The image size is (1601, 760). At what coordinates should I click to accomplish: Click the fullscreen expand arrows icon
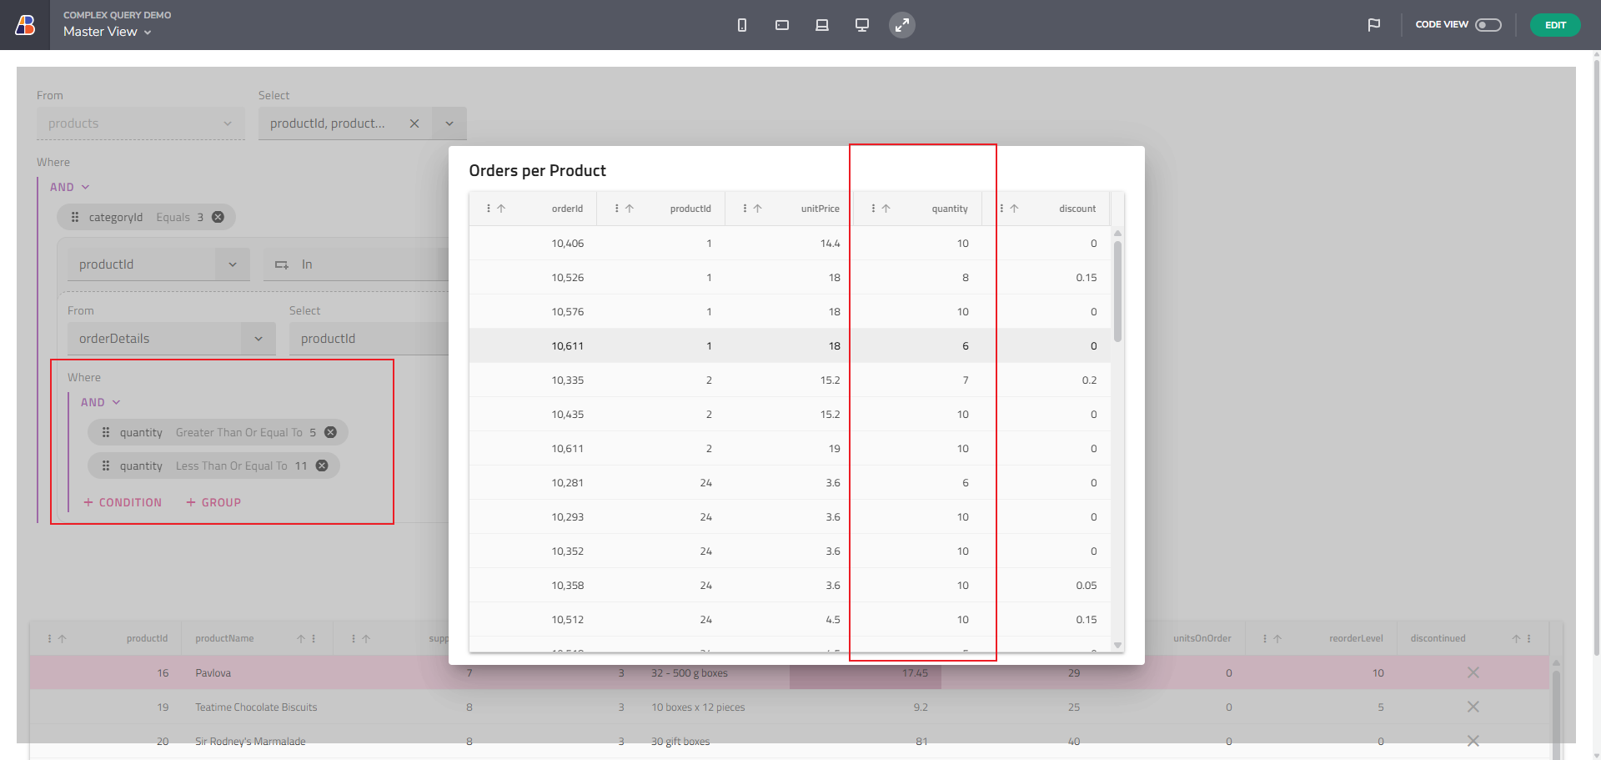coord(901,25)
